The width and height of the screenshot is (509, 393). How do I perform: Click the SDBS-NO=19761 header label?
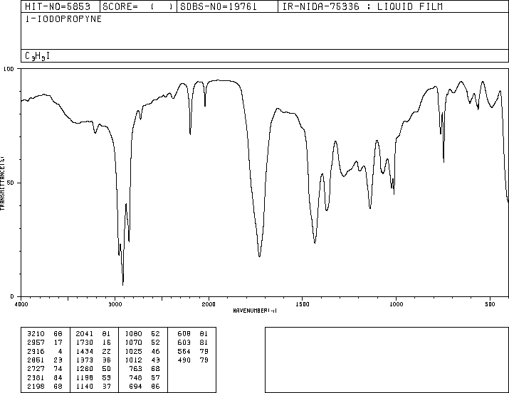tap(219, 6)
